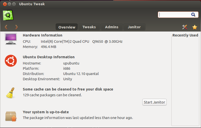Click the Recently Used panel heading
The image size is (201, 128).
tap(185, 35)
